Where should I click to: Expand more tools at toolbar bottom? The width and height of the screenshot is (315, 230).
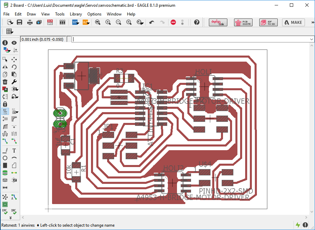coord(10,218)
